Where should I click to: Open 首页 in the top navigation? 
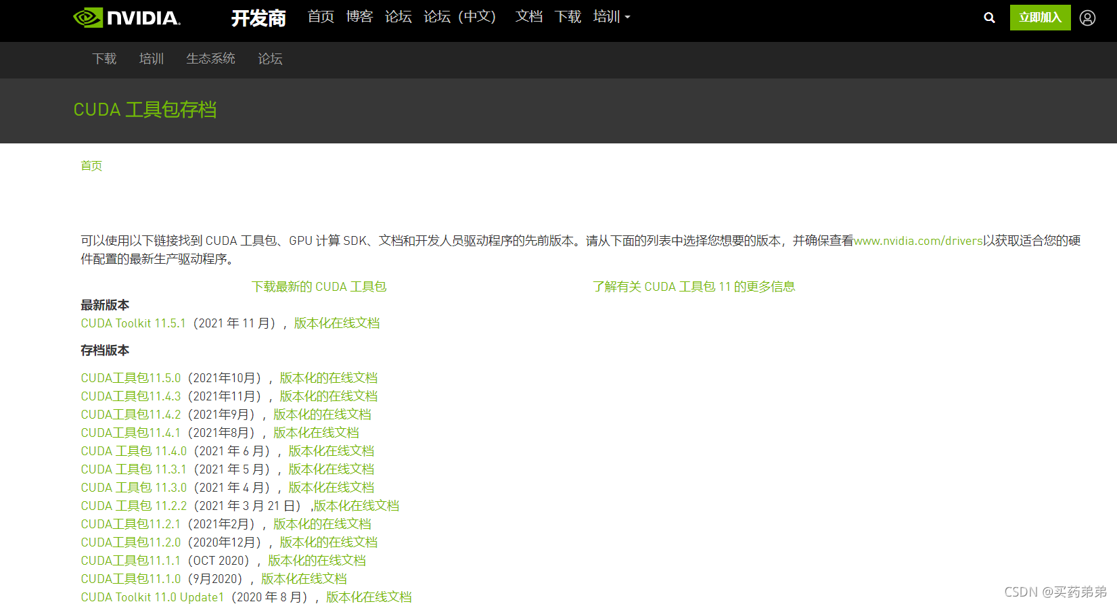point(321,17)
